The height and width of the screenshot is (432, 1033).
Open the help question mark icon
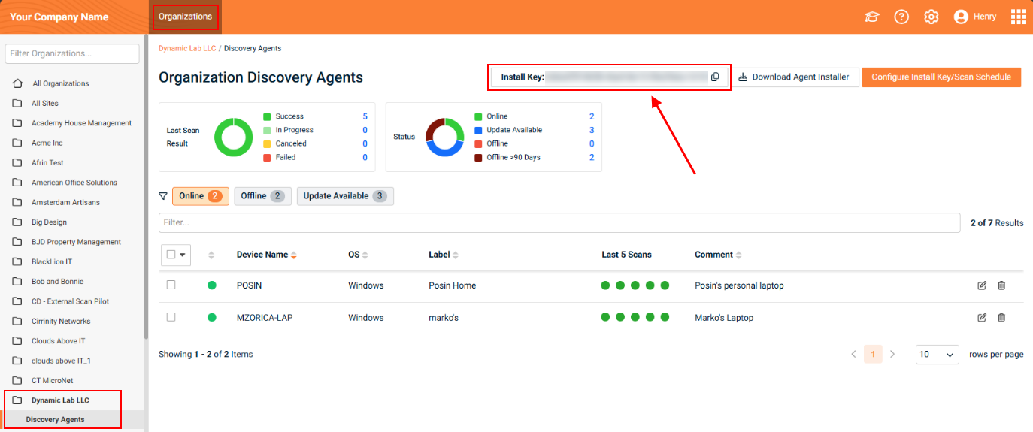tap(901, 17)
